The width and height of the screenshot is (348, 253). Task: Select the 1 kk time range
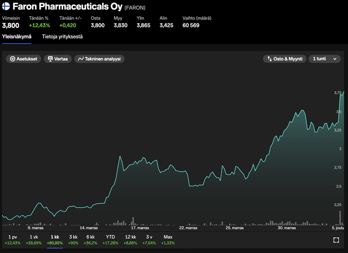[55, 240]
